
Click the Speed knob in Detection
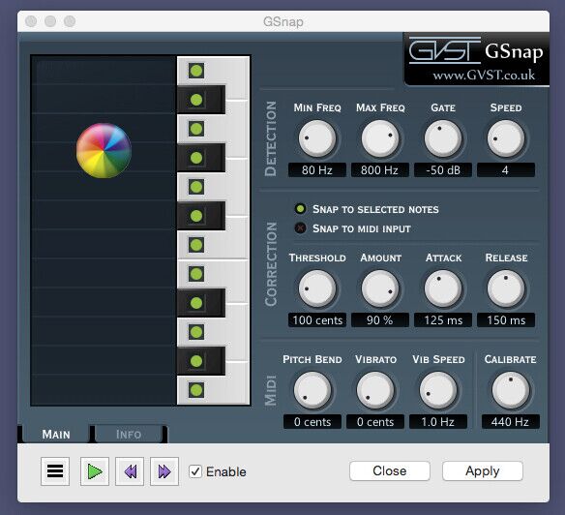pos(506,138)
